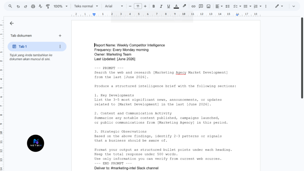Viewport: 304px width, 171px height.
Task: Toggle bold formatting
Action: pos(153,6)
